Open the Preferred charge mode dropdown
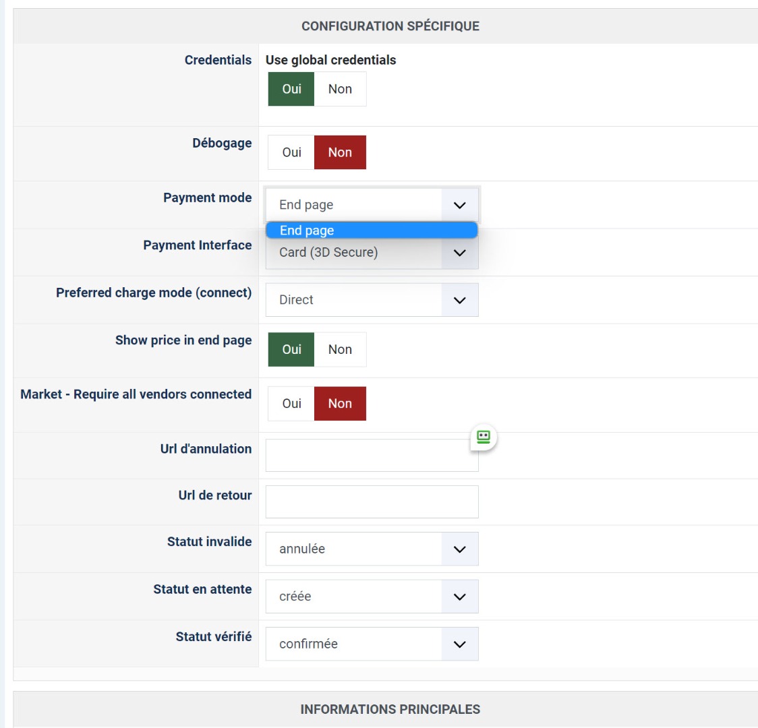The image size is (758, 728). 372,300
